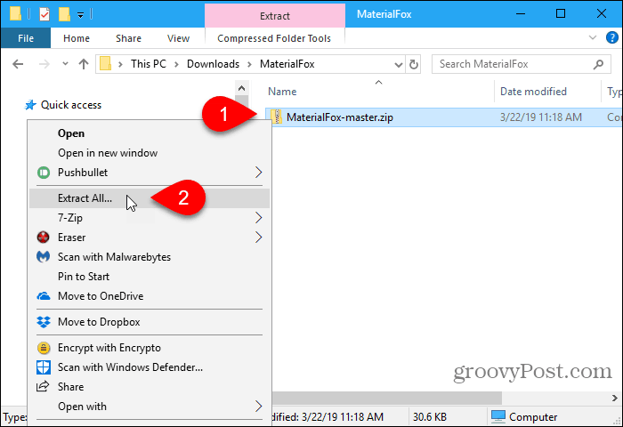Click the 3/22/19 11:18 AM date cell
The image size is (623, 427).
(541, 117)
